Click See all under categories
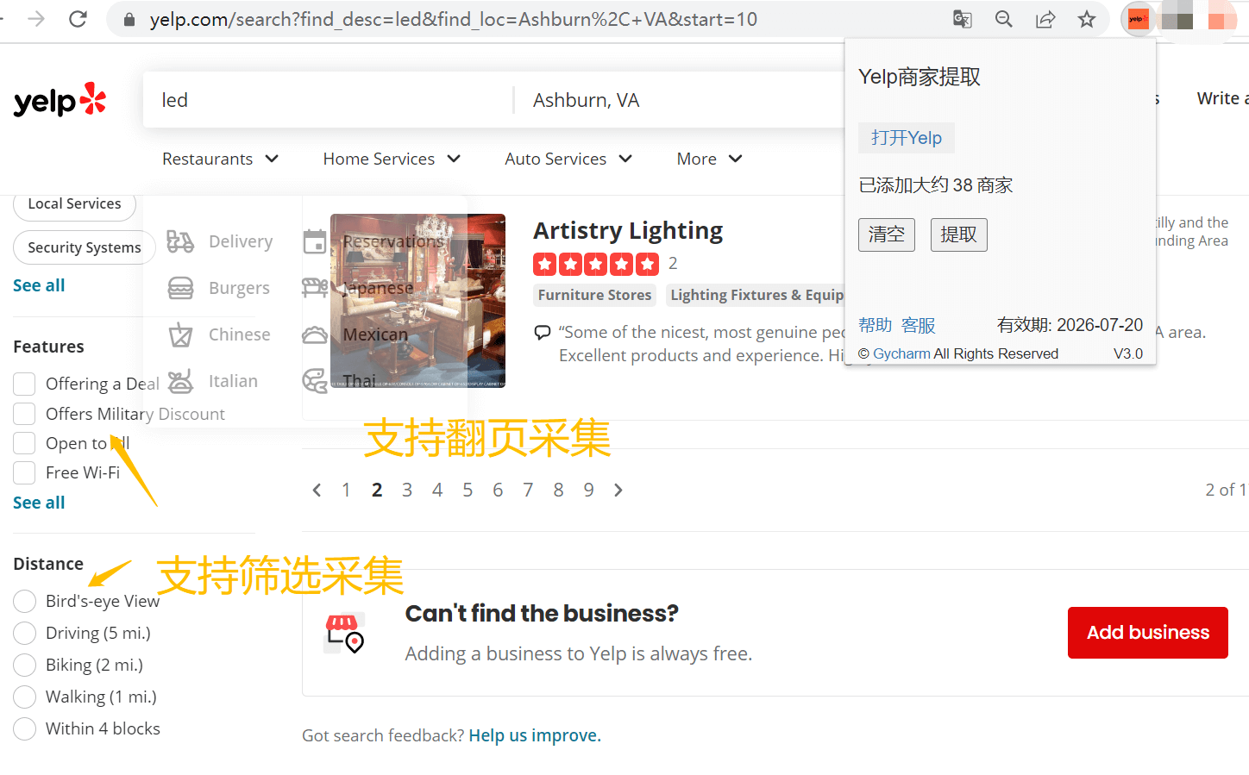Viewport: 1249px width, 775px height. pyautogui.click(x=39, y=285)
